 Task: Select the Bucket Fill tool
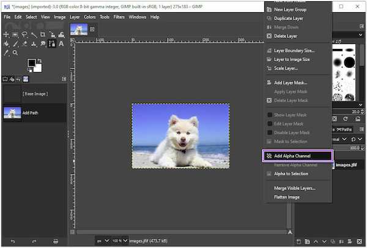(x=6, y=44)
